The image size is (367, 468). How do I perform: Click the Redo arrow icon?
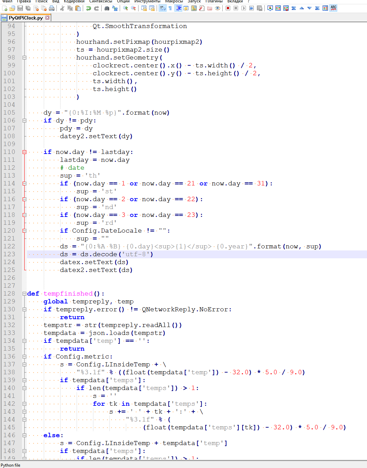click(x=96, y=8)
